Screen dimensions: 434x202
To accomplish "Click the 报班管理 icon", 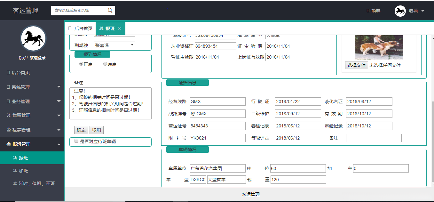I will tap(9, 144).
